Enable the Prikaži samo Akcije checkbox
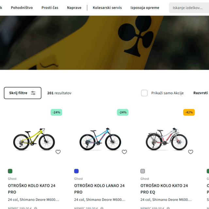The image size is (209, 209). tap(144, 93)
